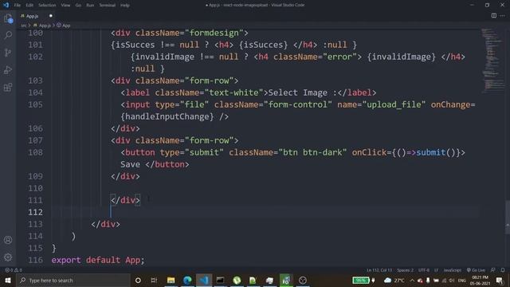Select the App.js editor tab
Image resolution: width=510 pixels, height=287 pixels.
pos(32,16)
